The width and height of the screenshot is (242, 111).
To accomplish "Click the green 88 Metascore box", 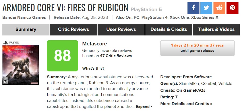I will [x=62, y=56].
